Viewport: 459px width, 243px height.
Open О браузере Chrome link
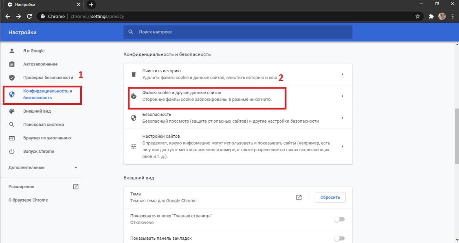[28, 200]
